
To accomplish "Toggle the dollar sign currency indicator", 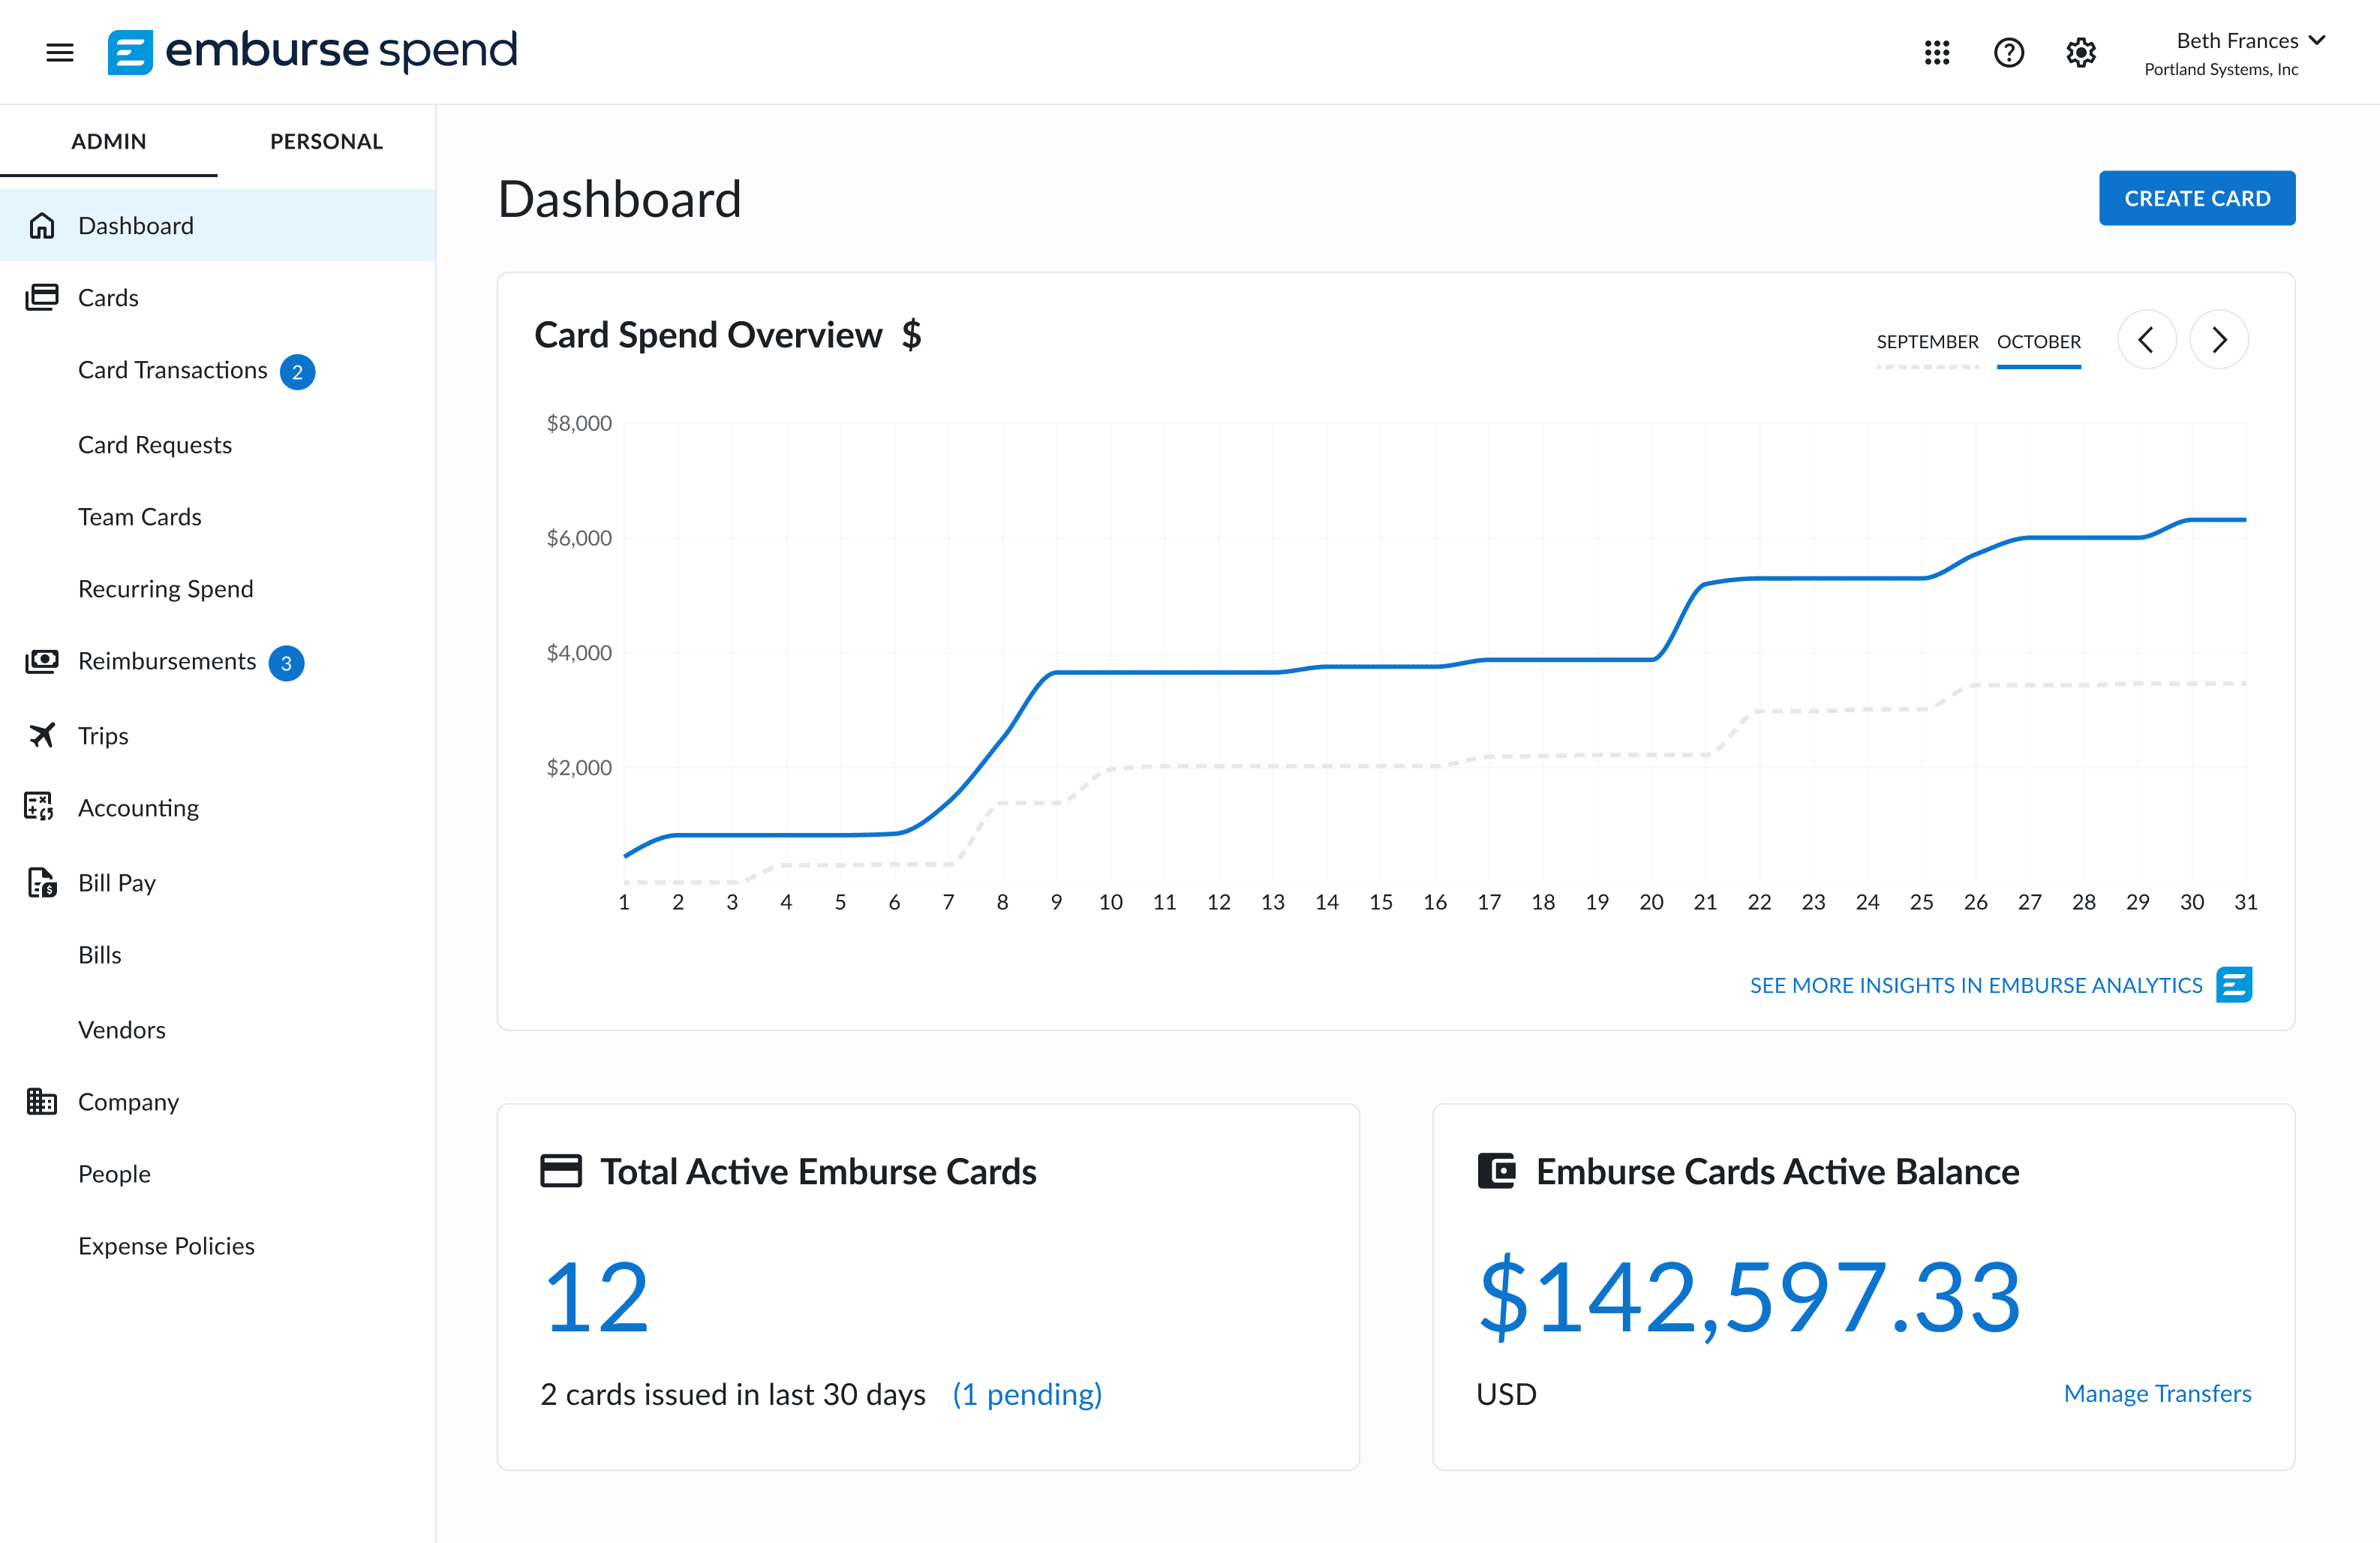I will [911, 335].
